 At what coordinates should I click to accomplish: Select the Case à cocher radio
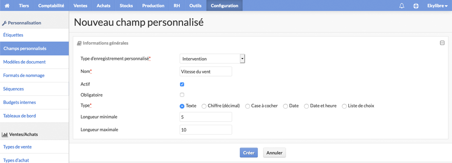(x=248, y=106)
